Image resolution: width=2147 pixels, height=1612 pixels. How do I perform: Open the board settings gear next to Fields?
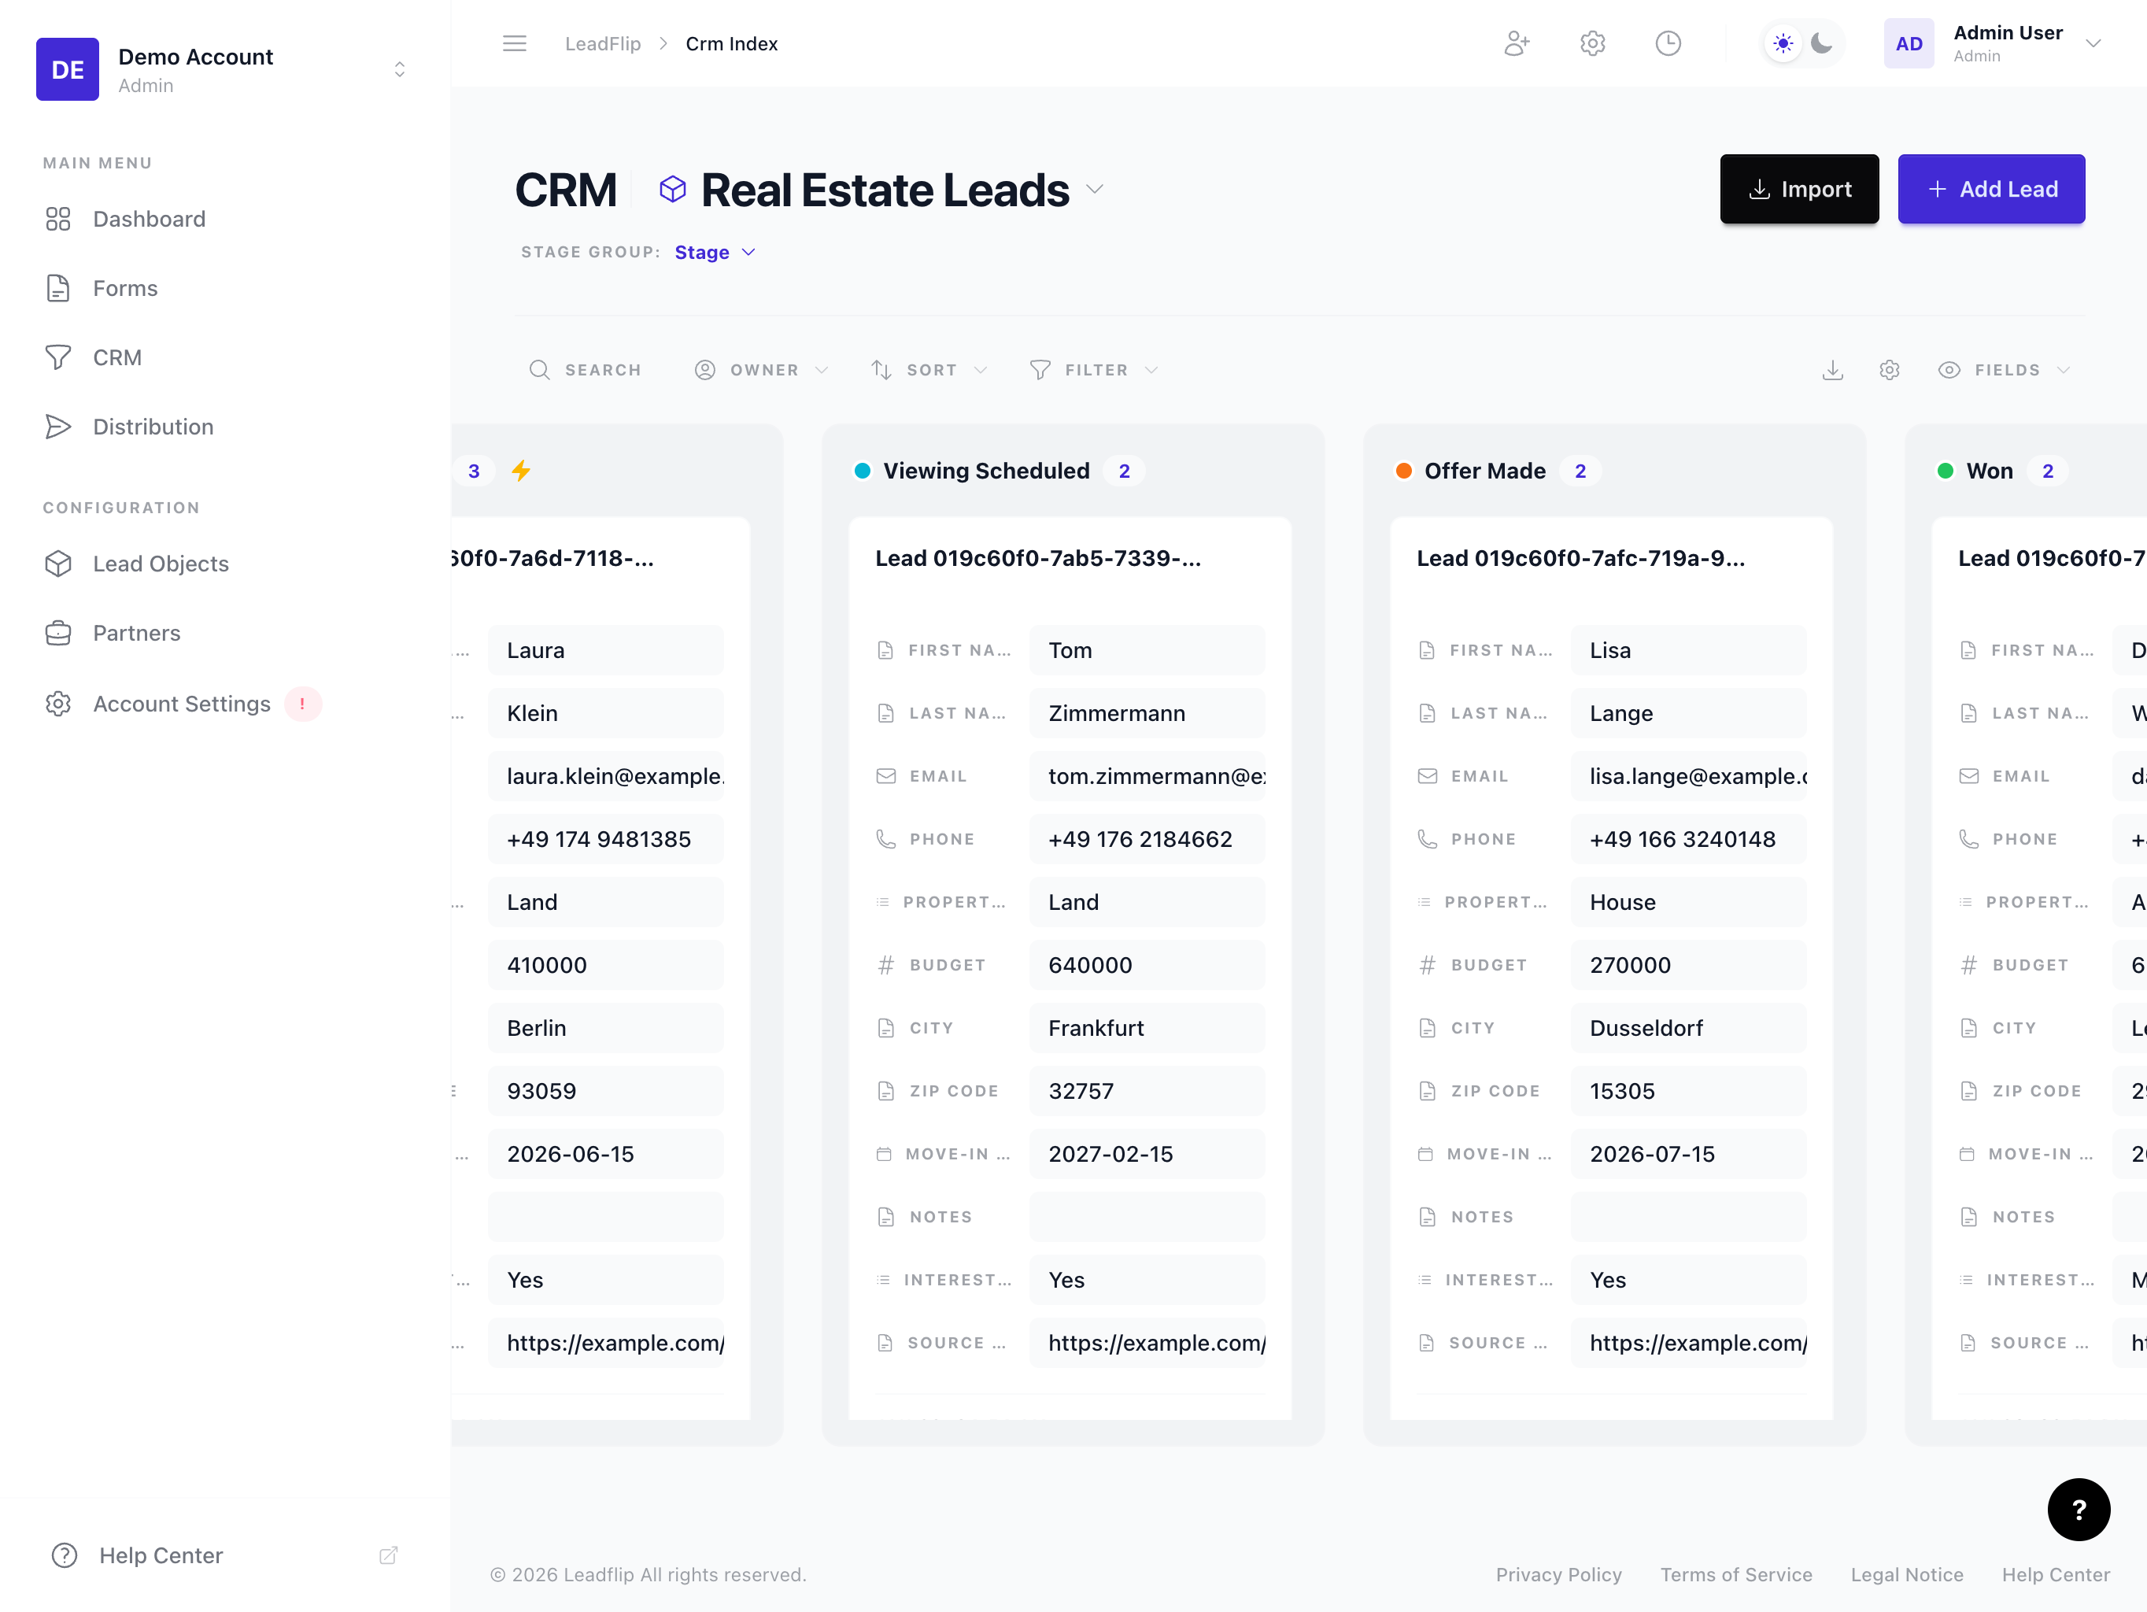[1889, 370]
